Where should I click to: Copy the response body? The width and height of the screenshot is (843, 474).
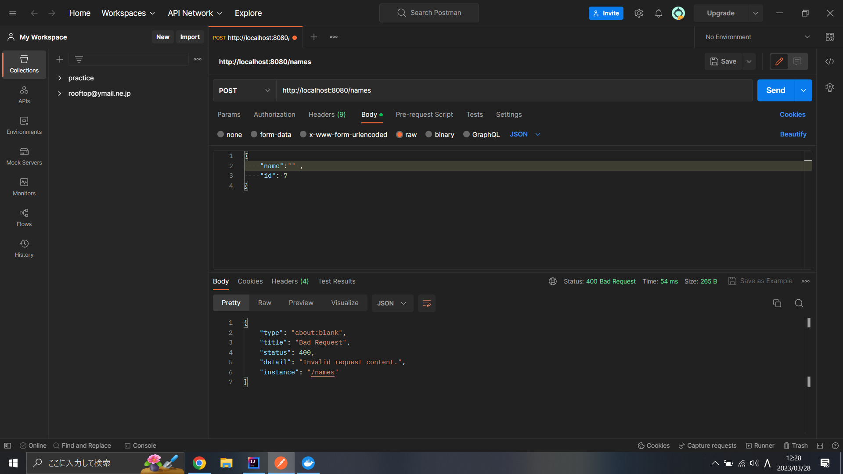777,303
